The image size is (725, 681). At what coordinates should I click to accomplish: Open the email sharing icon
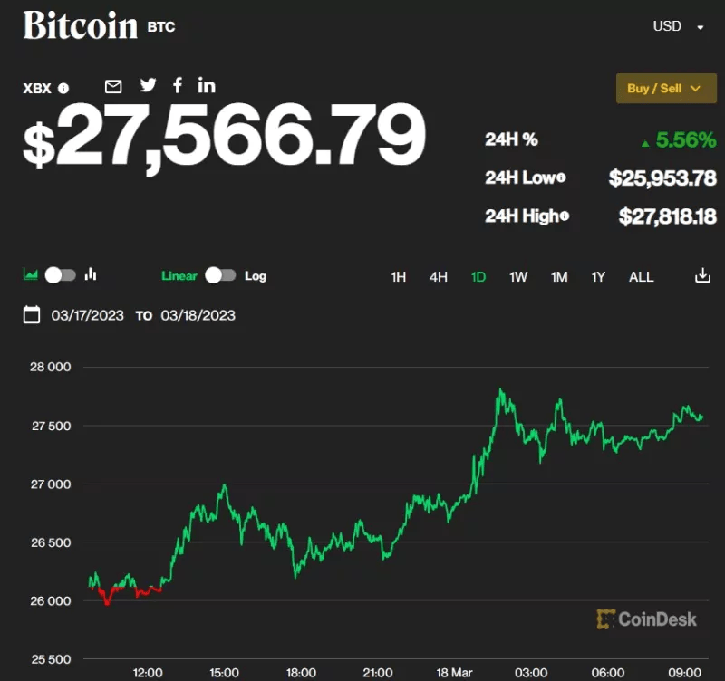click(x=112, y=85)
